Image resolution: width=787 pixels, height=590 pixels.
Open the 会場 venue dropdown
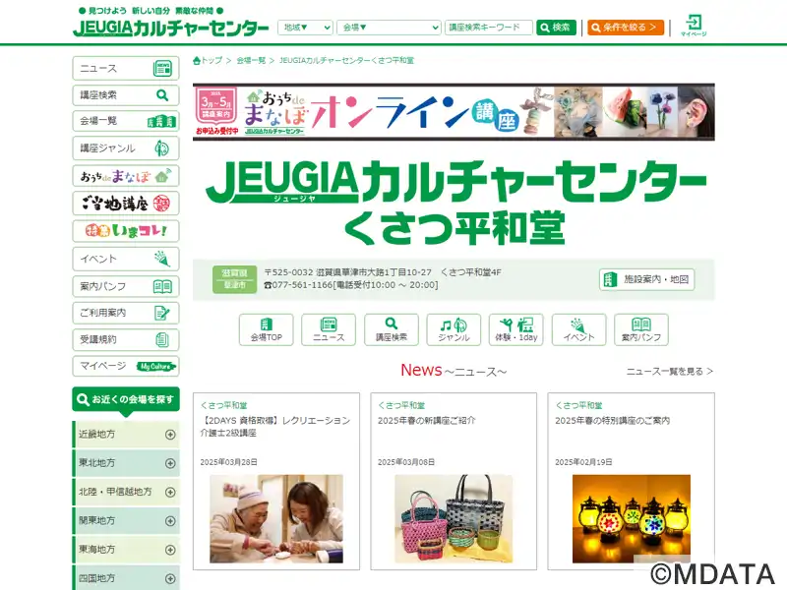coord(389,28)
